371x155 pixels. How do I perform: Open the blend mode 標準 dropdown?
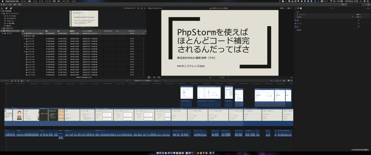click(x=359, y=14)
